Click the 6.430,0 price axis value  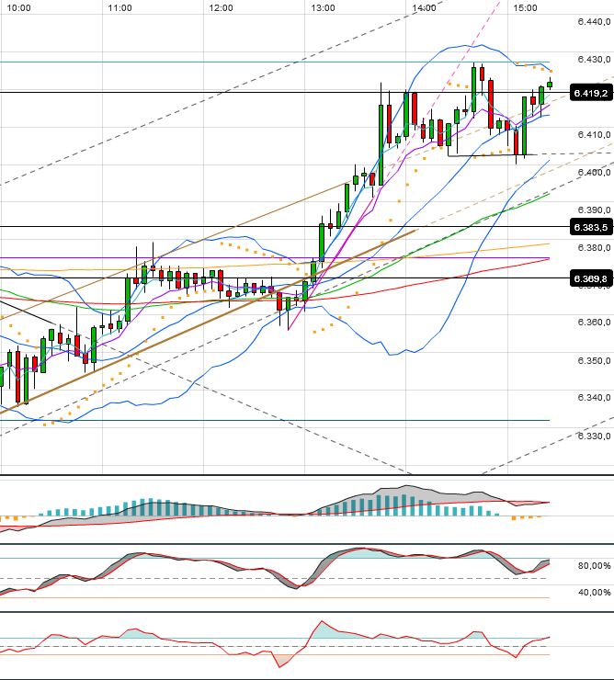click(594, 59)
